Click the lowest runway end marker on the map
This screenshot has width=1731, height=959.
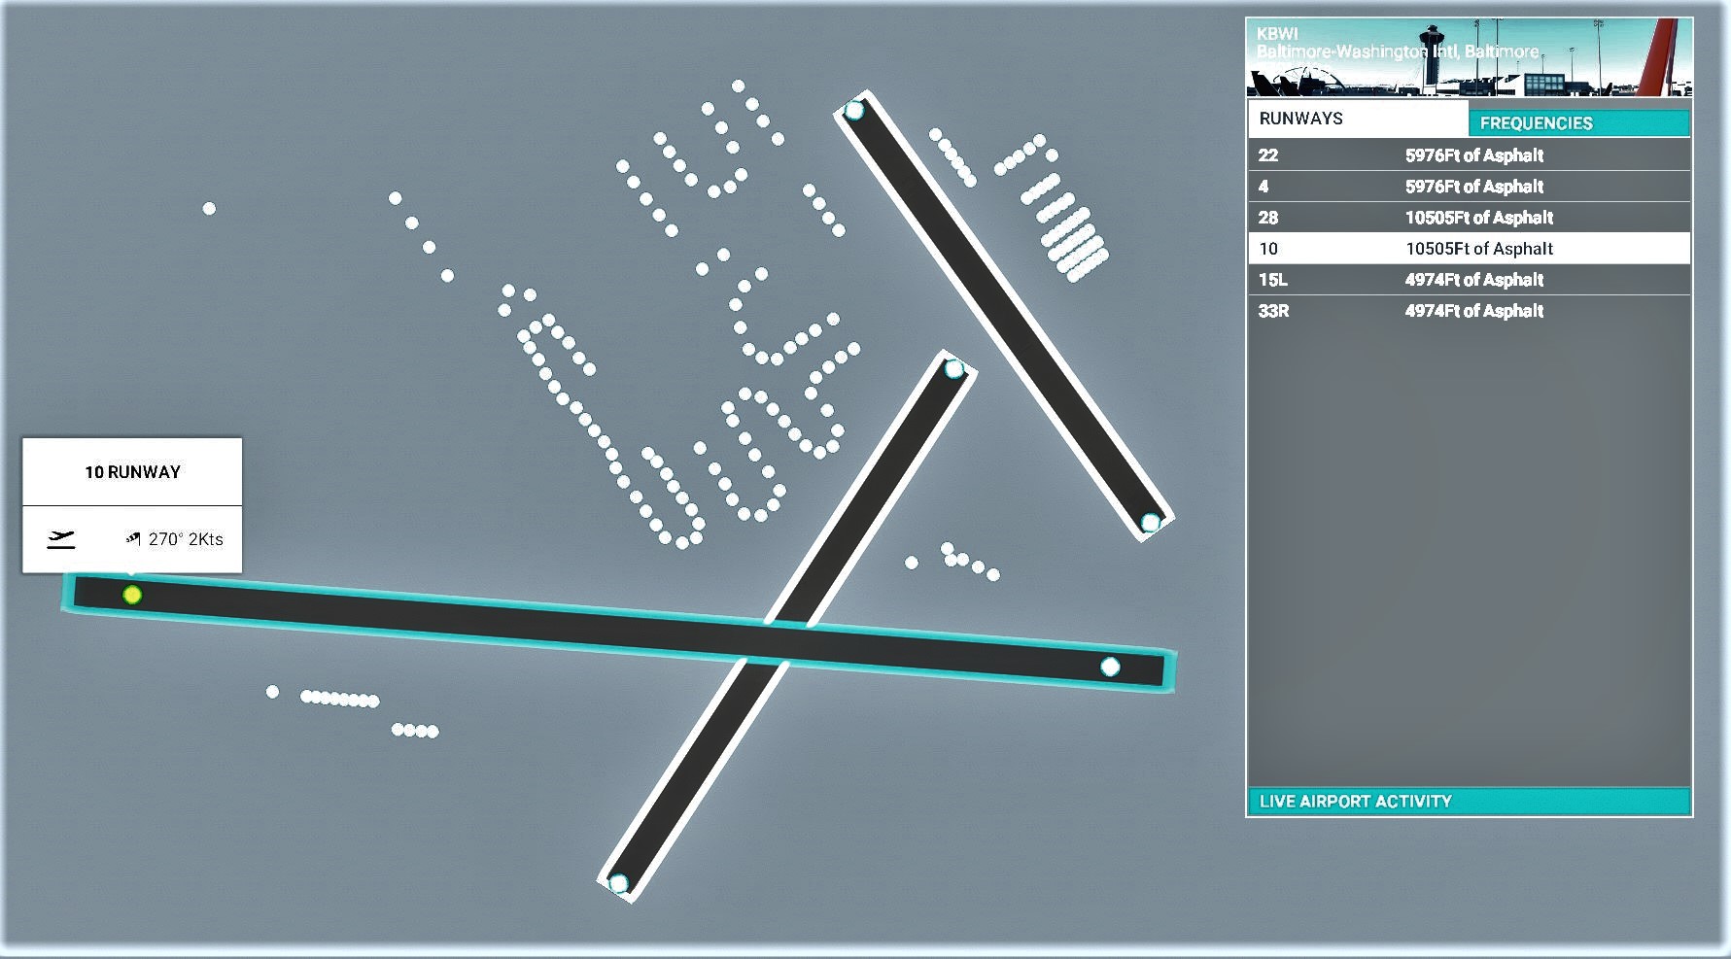618,883
